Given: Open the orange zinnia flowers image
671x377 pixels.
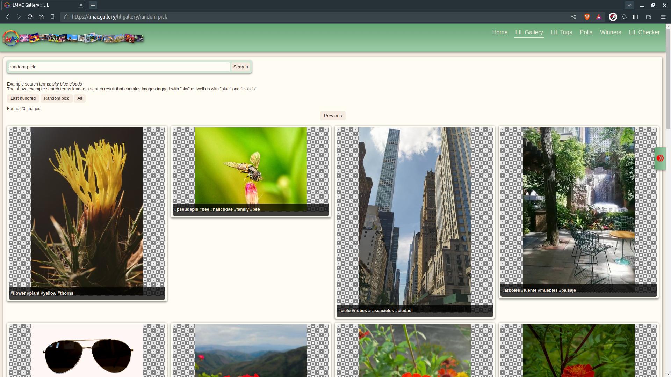Looking at the screenshot, I should pos(414,350).
